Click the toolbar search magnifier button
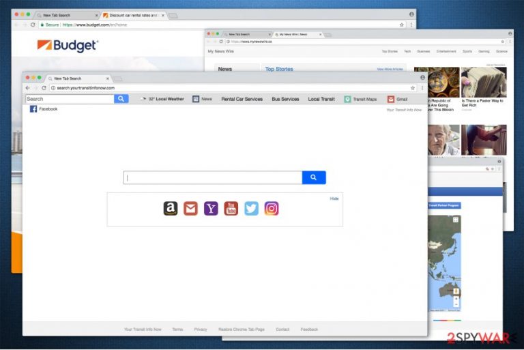The height and width of the screenshot is (350, 524). 121,99
